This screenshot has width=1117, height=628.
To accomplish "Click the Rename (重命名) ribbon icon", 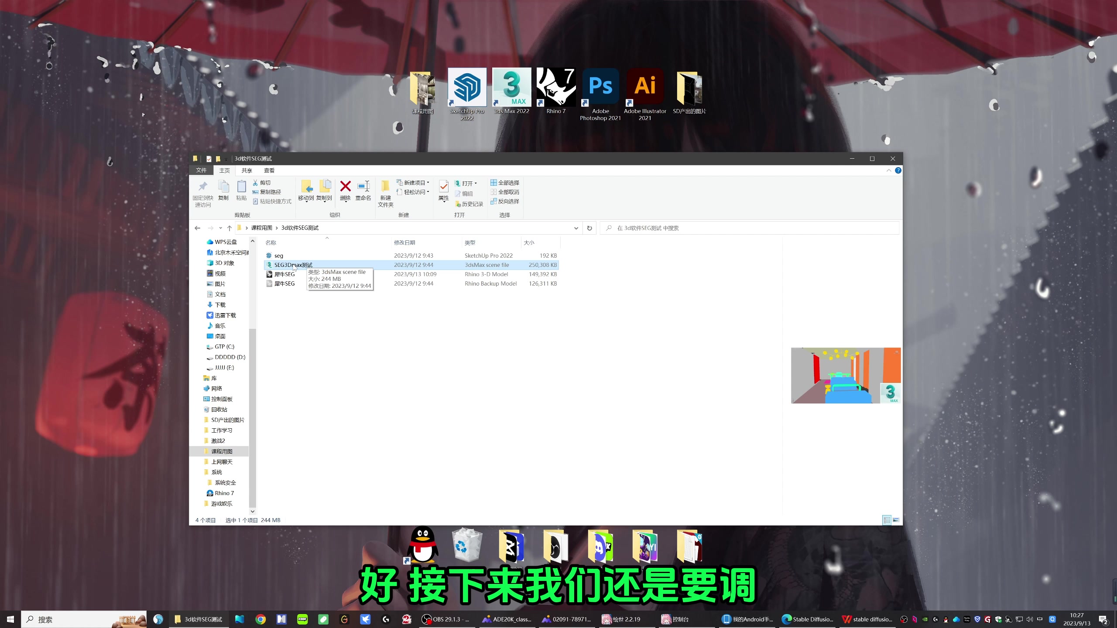I will 363,187.
